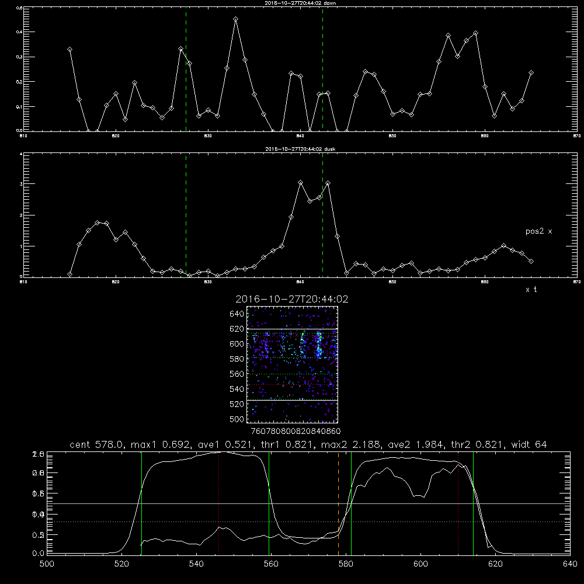The image size is (584, 584).
Task: Click the spectrogram title 2016-10-27T20:44:02
Action: [x=292, y=299]
